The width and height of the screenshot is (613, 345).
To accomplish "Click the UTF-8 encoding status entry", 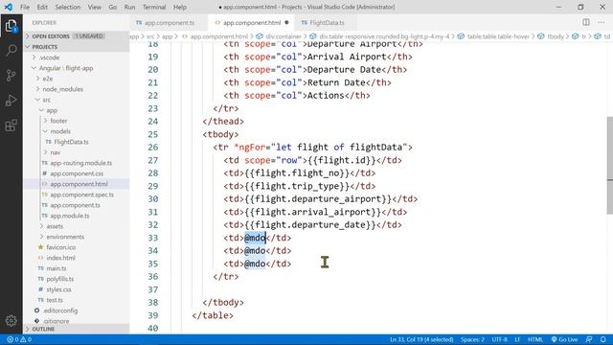I will pyautogui.click(x=499, y=339).
